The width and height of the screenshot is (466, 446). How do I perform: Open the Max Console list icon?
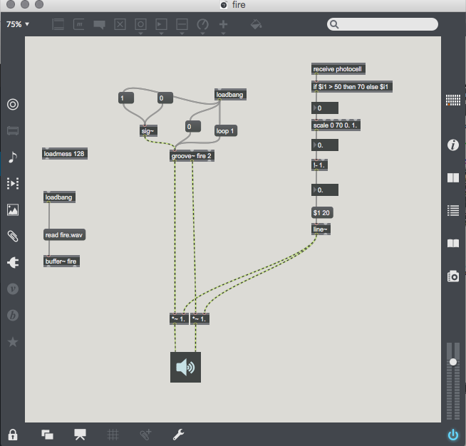pos(453,211)
